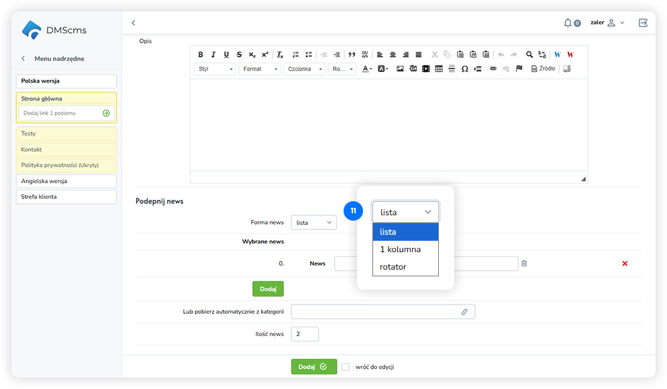Open the Forma news dropdown

[314, 223]
